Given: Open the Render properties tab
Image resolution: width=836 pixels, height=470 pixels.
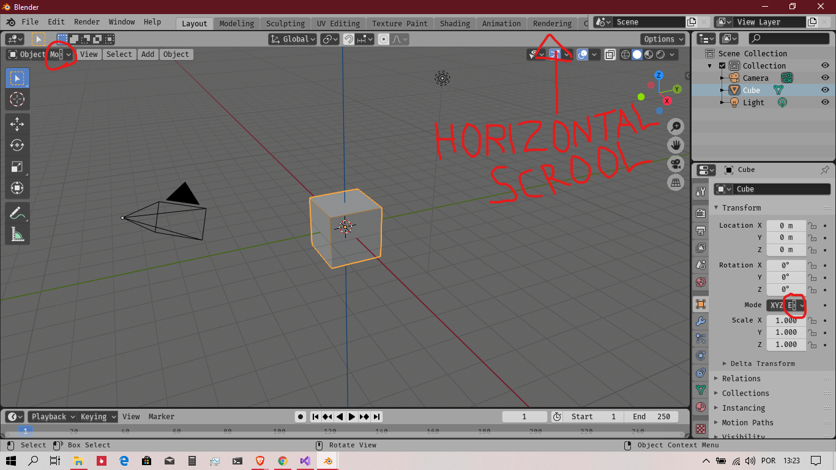Looking at the screenshot, I should [701, 213].
